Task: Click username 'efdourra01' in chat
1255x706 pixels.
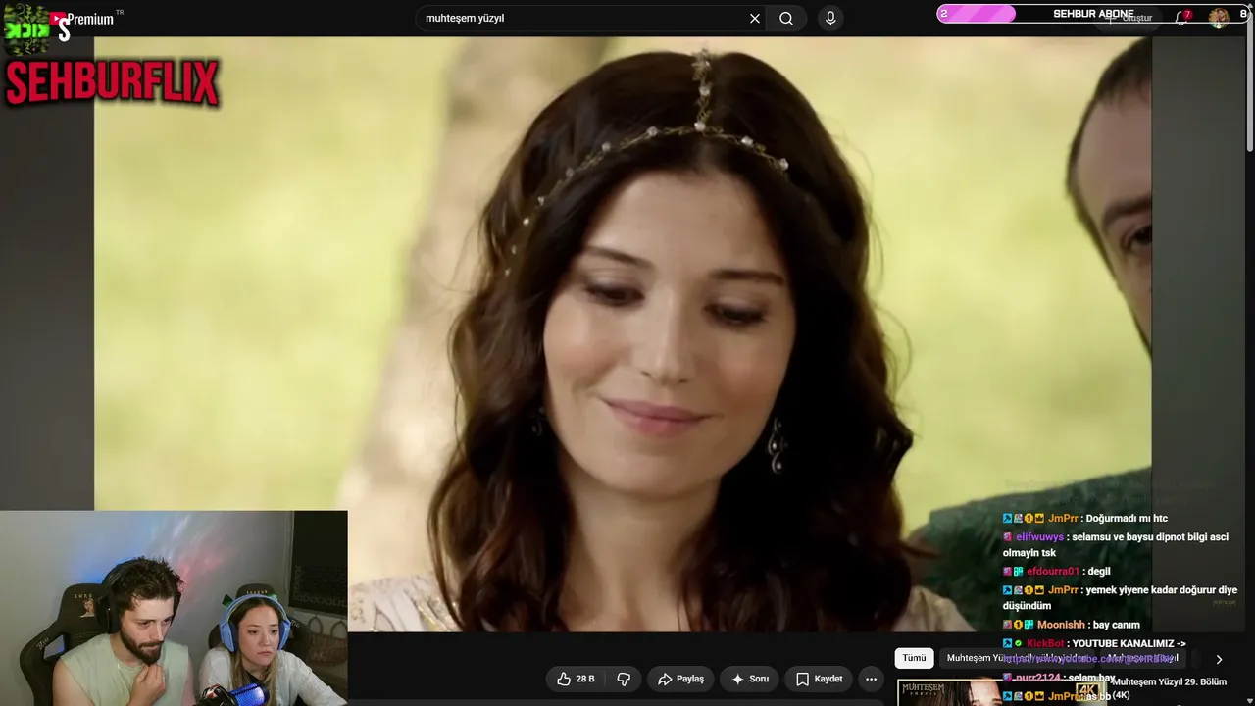Action: 1053,571
